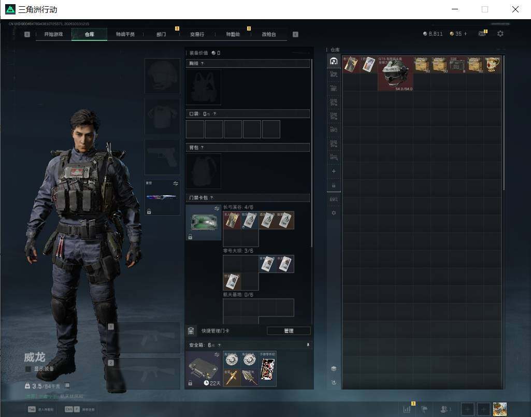Click the warehouse sort icon at bottom
This screenshot has width=531, height=417.
pos(334,382)
